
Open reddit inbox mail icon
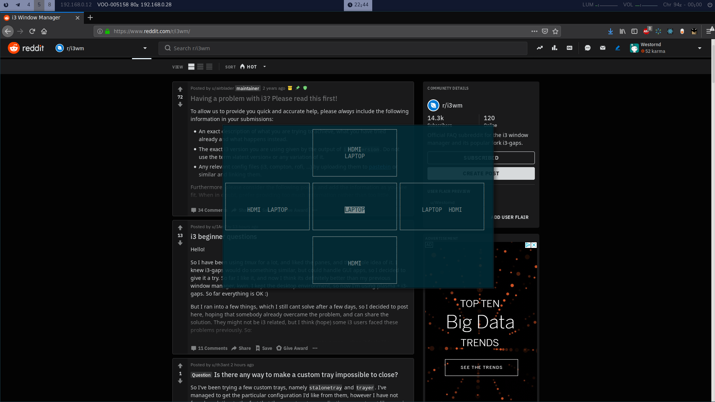click(x=603, y=48)
